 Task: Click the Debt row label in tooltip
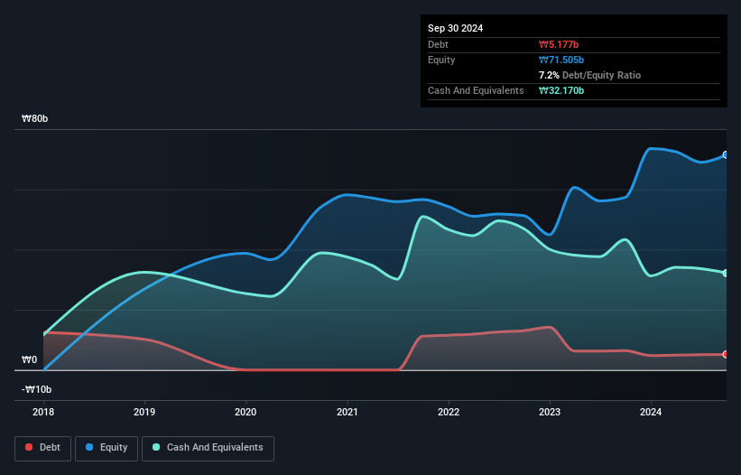point(438,44)
